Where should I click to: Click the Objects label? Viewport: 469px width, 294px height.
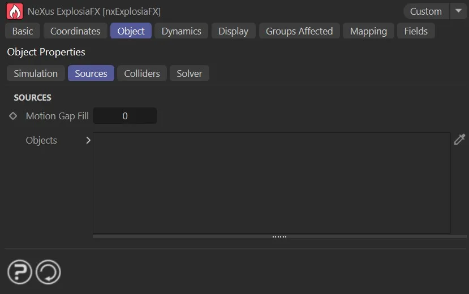[41, 140]
